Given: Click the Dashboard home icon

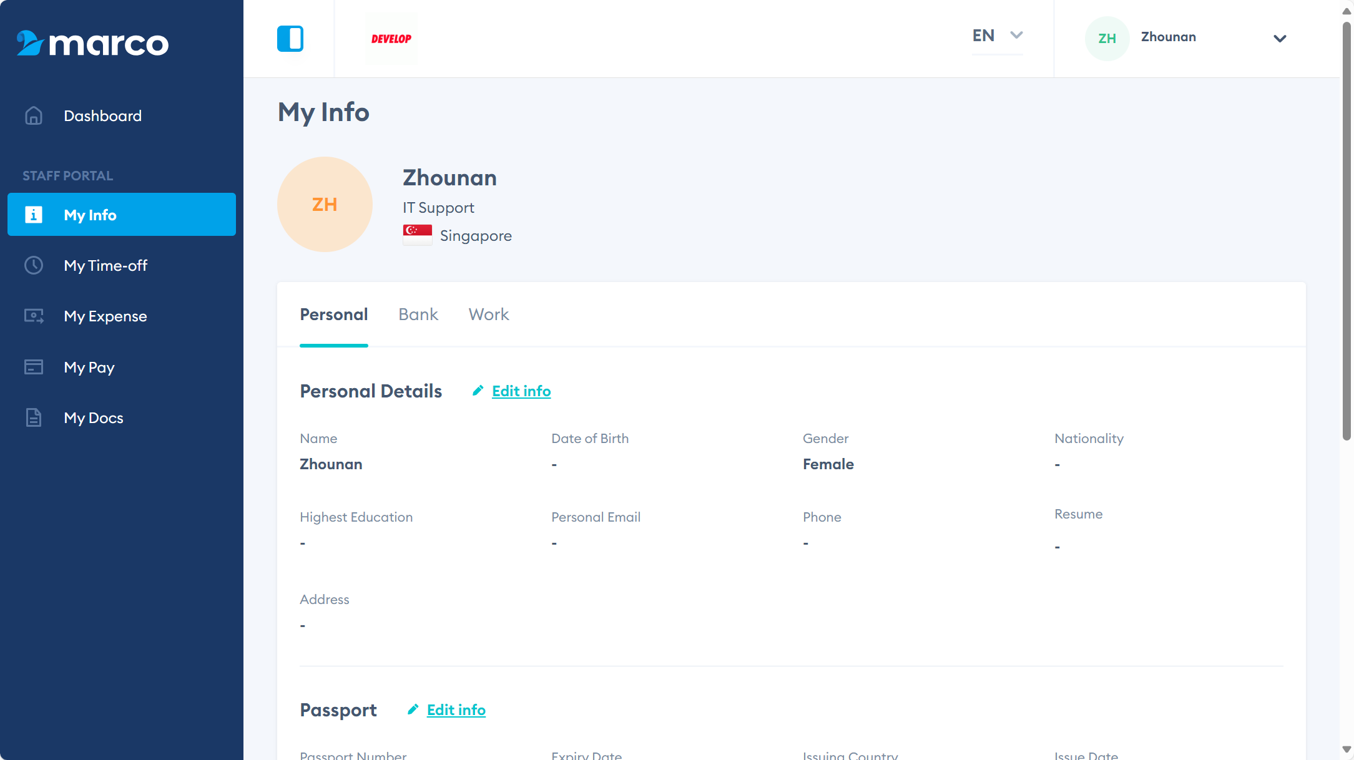Looking at the screenshot, I should (34, 116).
